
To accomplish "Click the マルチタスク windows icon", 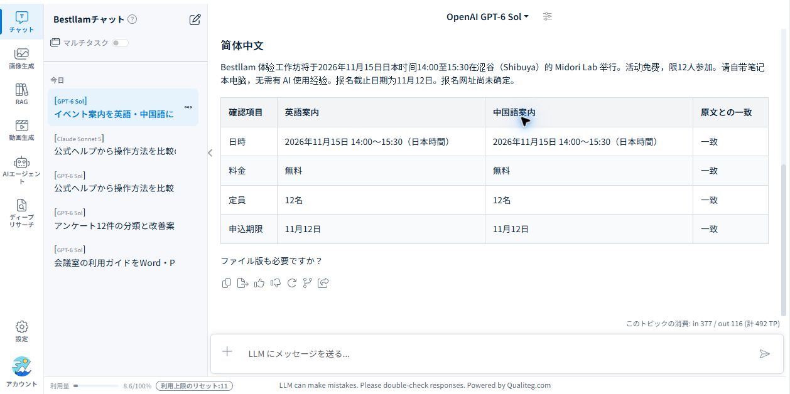I will (55, 43).
